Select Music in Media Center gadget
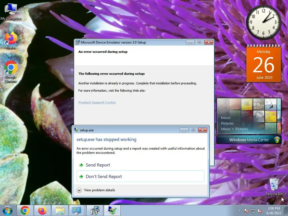The height and width of the screenshot is (216, 288). pos(226,118)
